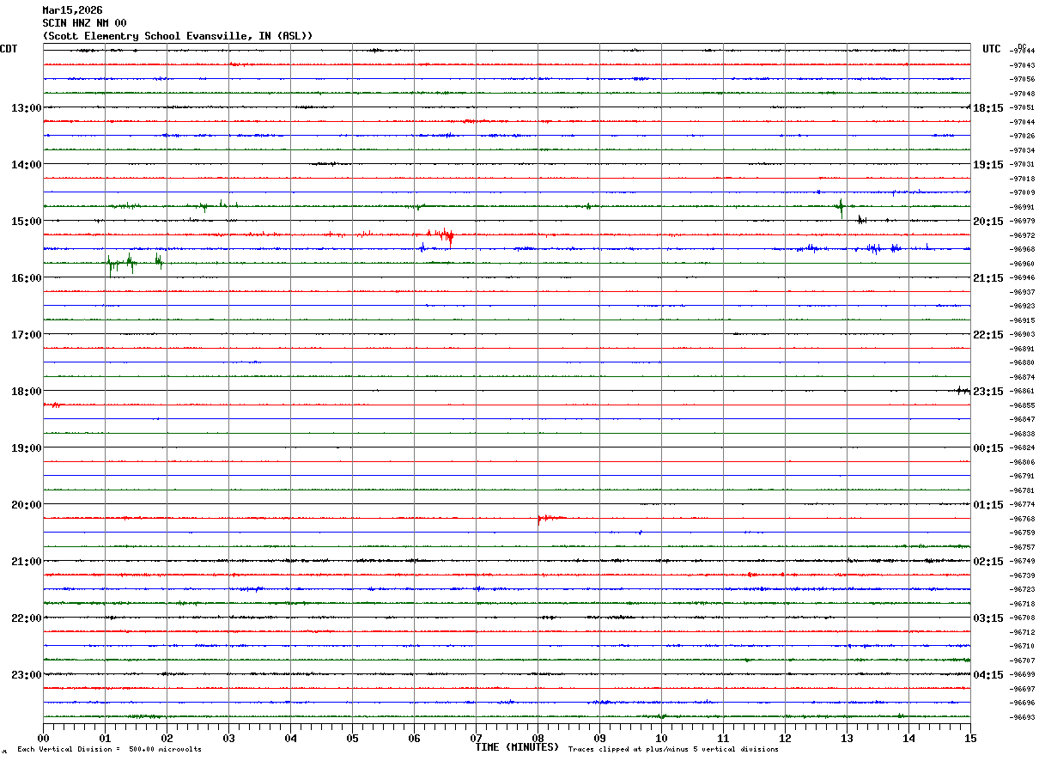The width and height of the screenshot is (1039, 761).
Task: Click the 00 minute axis tick label
Action: (x=43, y=739)
